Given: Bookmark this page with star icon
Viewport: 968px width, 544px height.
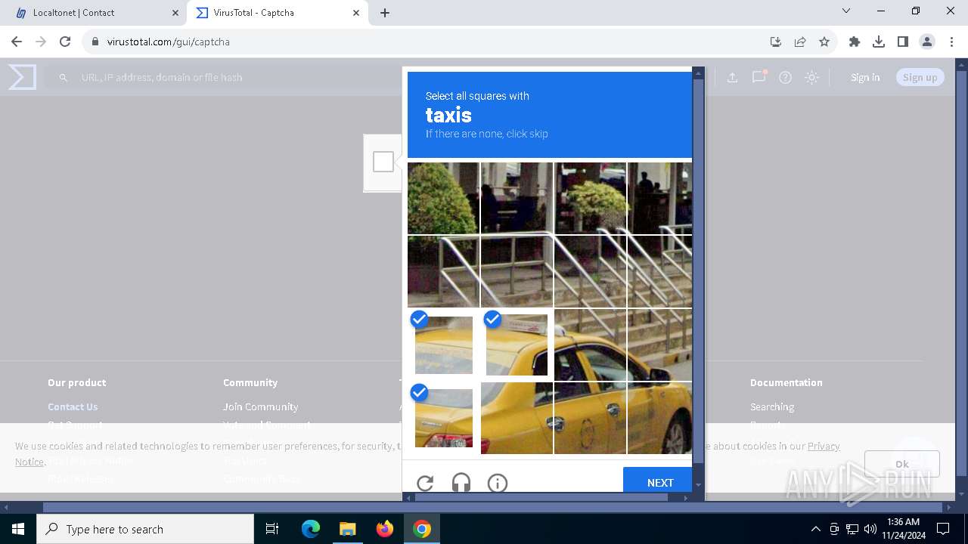Looking at the screenshot, I should click(x=824, y=42).
